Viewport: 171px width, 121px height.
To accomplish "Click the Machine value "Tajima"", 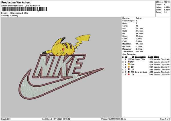I will point(139,18).
